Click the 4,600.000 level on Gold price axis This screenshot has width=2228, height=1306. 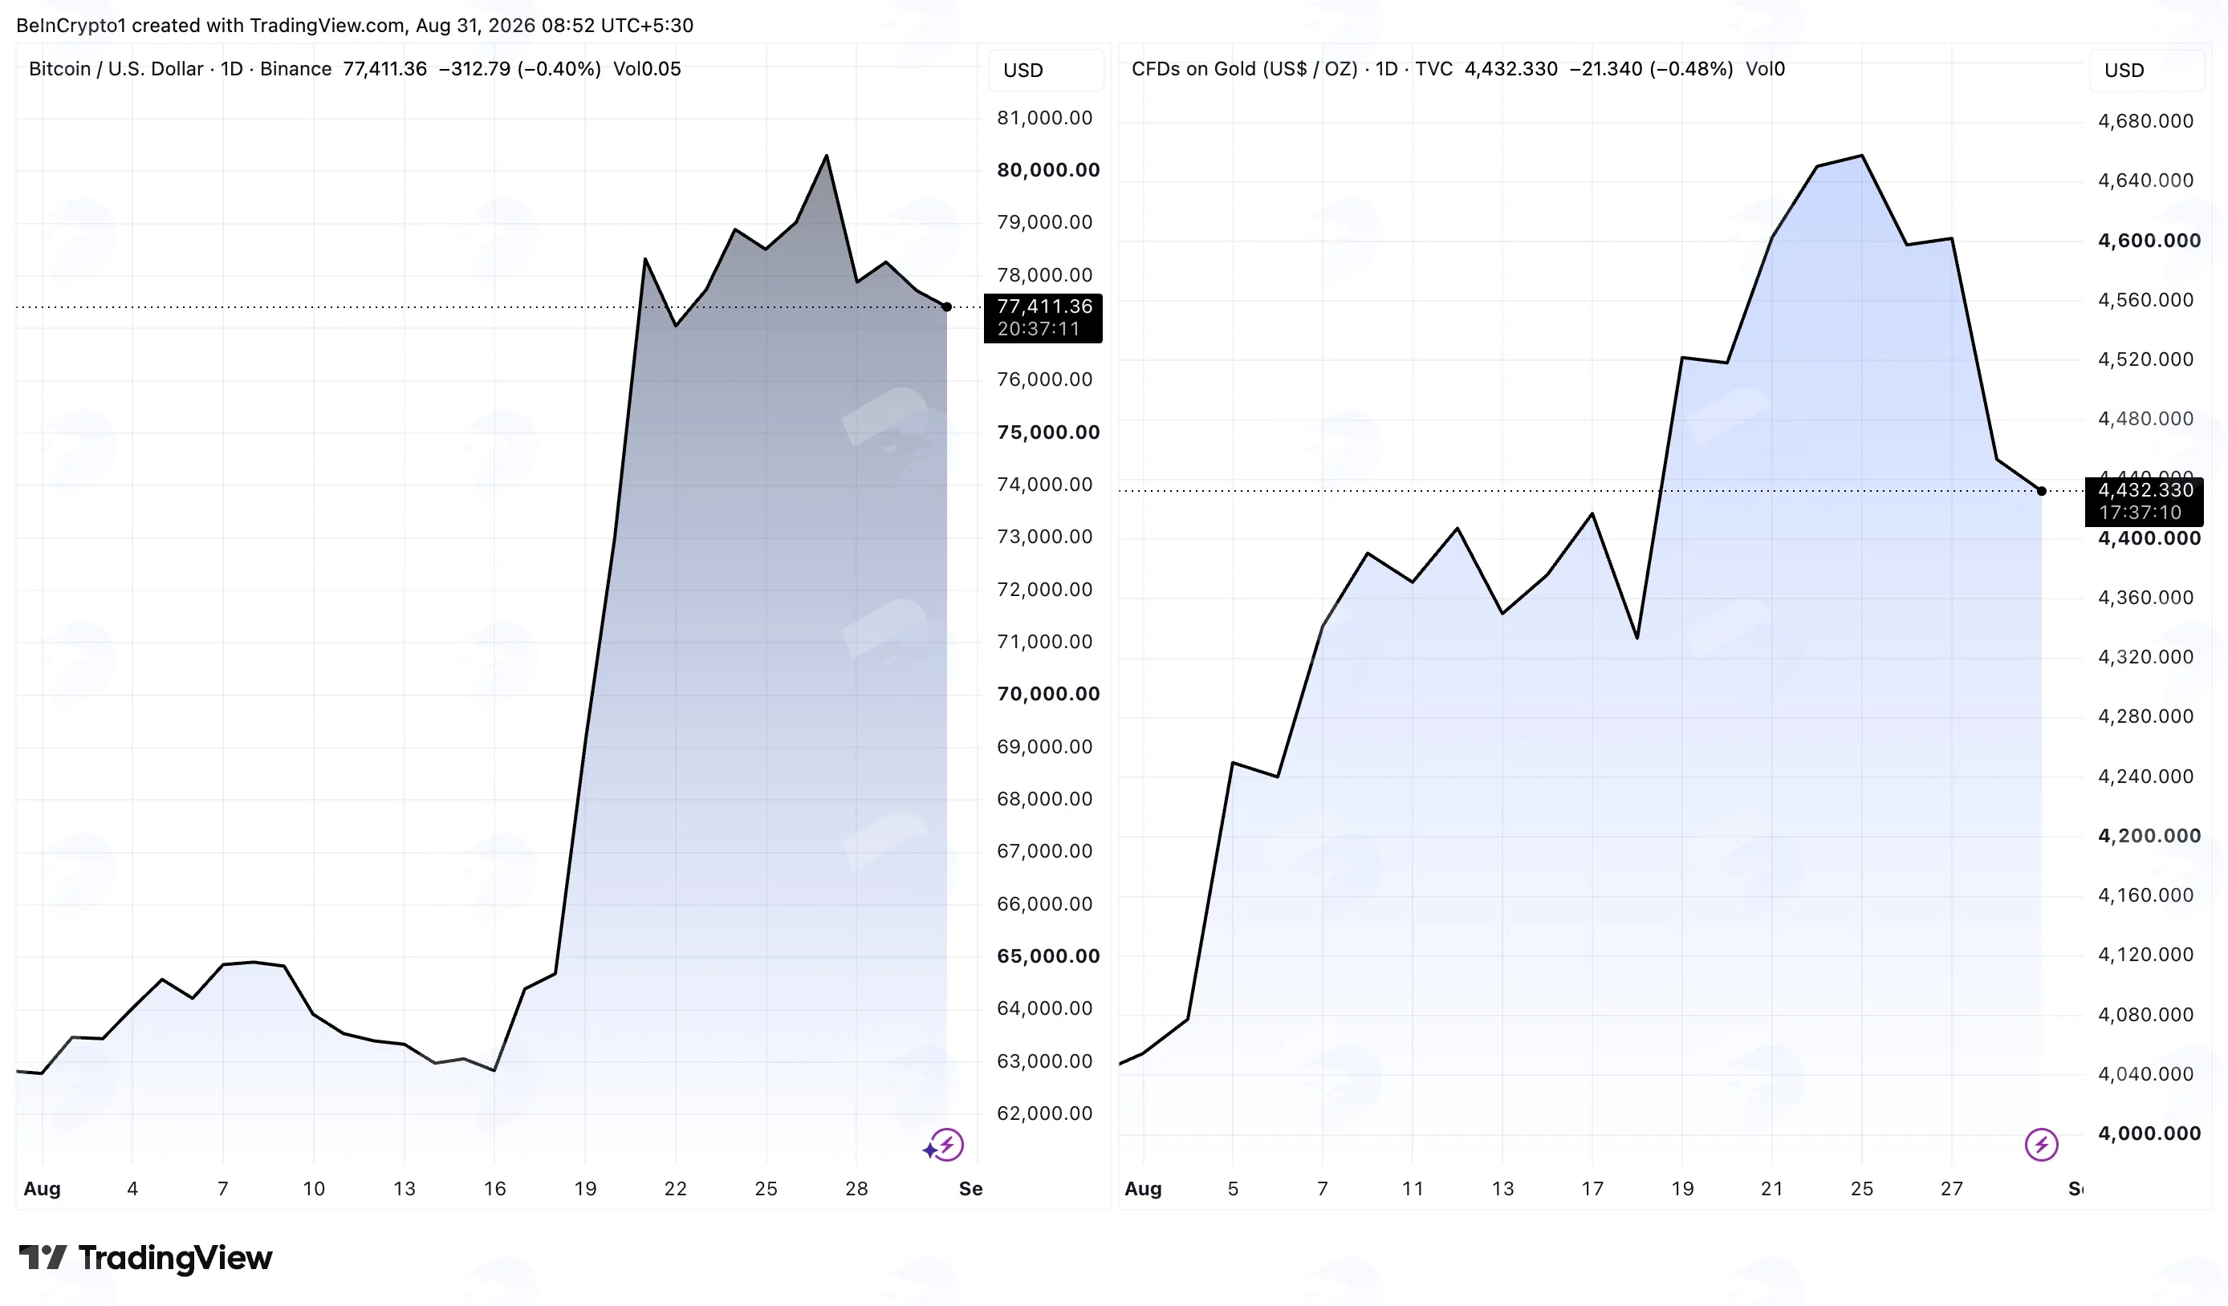(2149, 241)
